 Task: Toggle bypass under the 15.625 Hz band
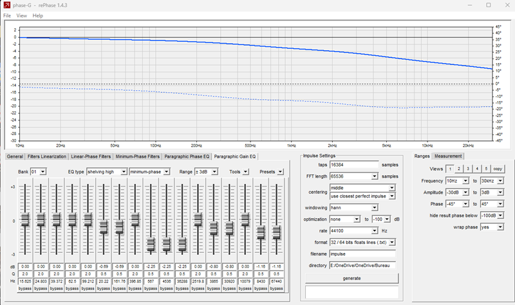coord(25,288)
